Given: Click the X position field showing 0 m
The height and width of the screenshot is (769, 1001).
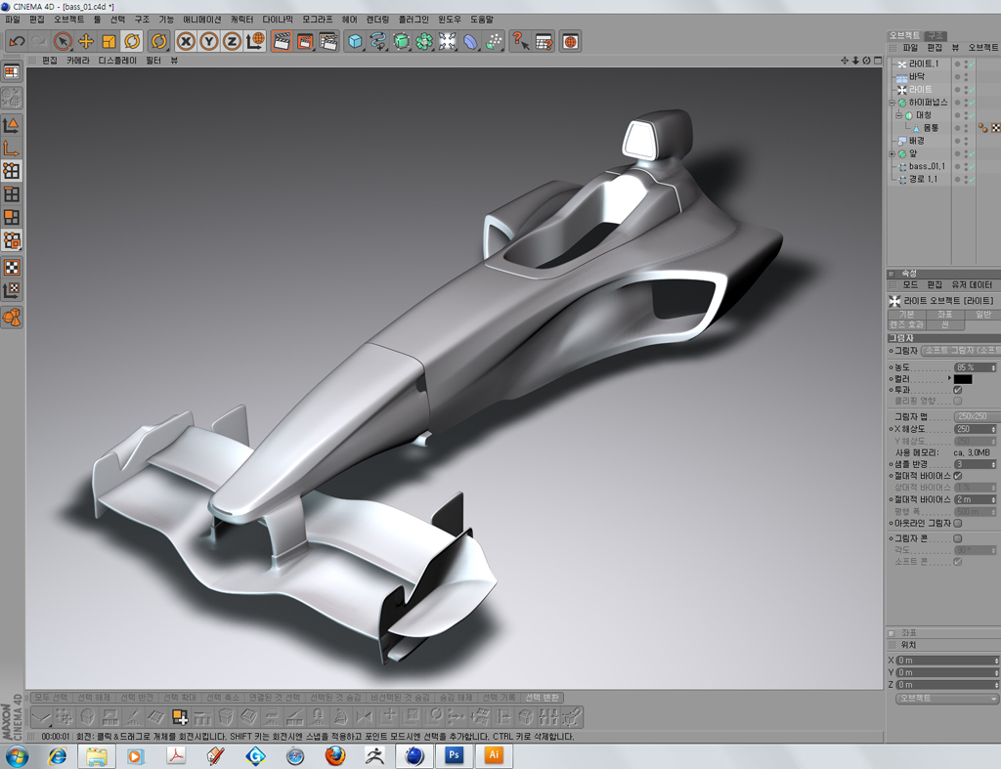Looking at the screenshot, I should click(x=945, y=661).
